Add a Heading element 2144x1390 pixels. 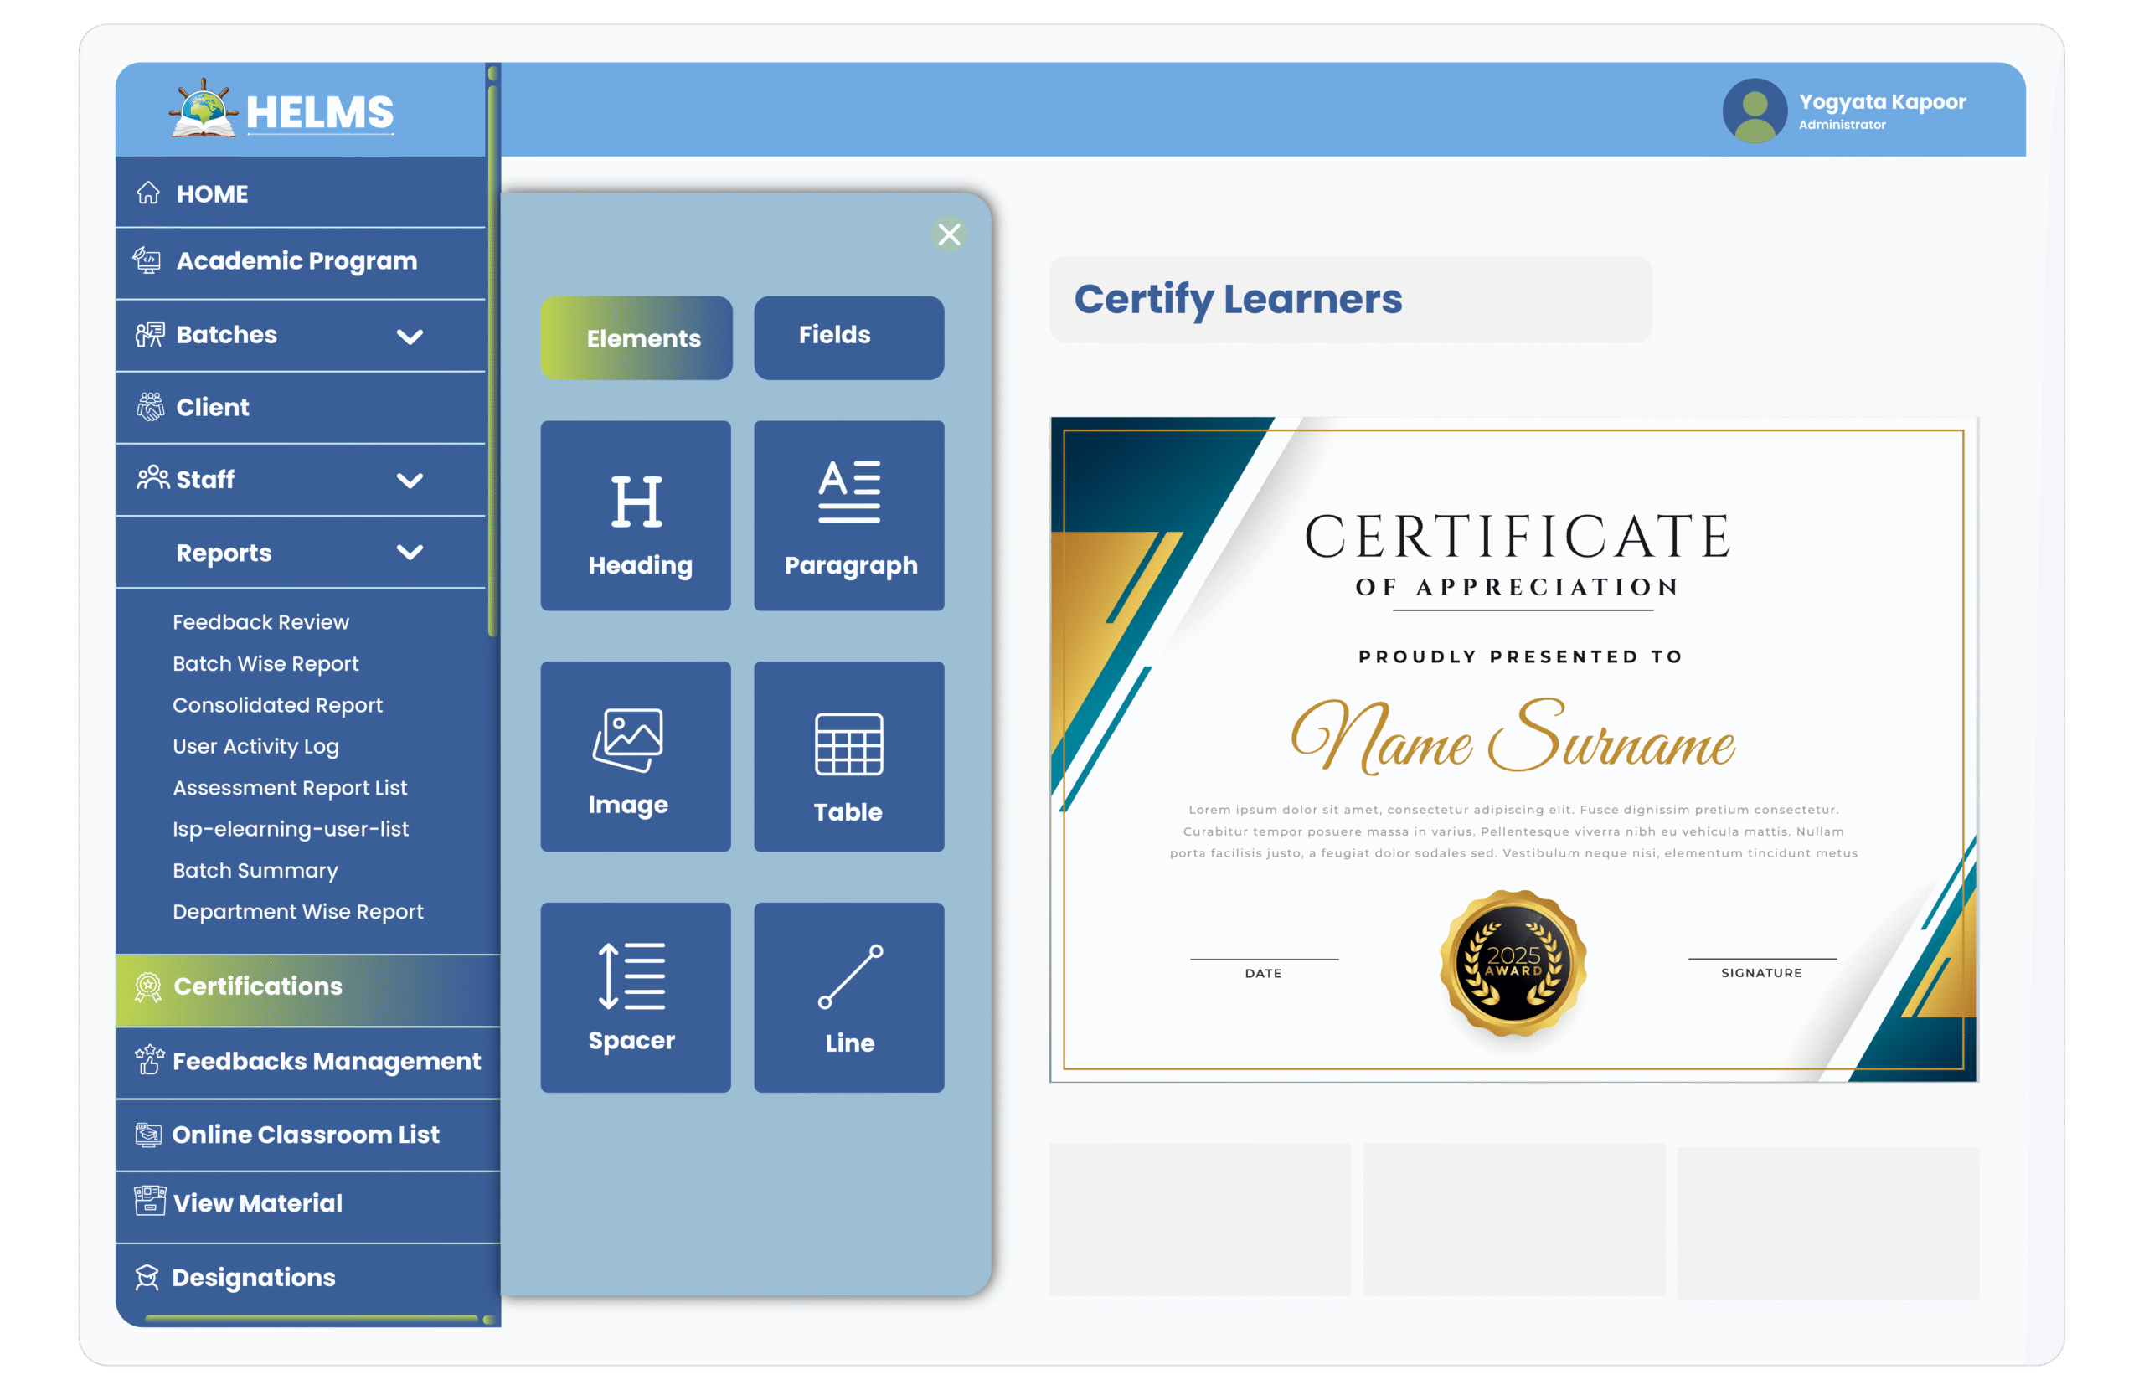click(x=635, y=515)
